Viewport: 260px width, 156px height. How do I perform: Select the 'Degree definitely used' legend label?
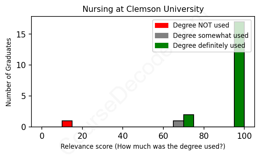tap(209, 46)
